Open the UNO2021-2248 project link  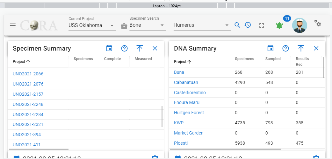click(28, 104)
